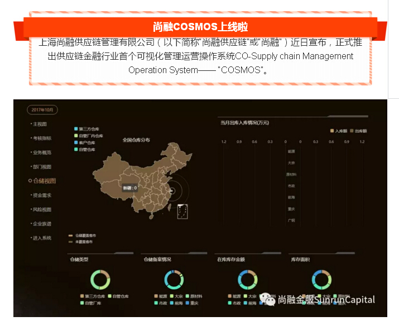Open 资金需求 from the sidebar
This screenshot has height=321, width=399.
point(42,195)
